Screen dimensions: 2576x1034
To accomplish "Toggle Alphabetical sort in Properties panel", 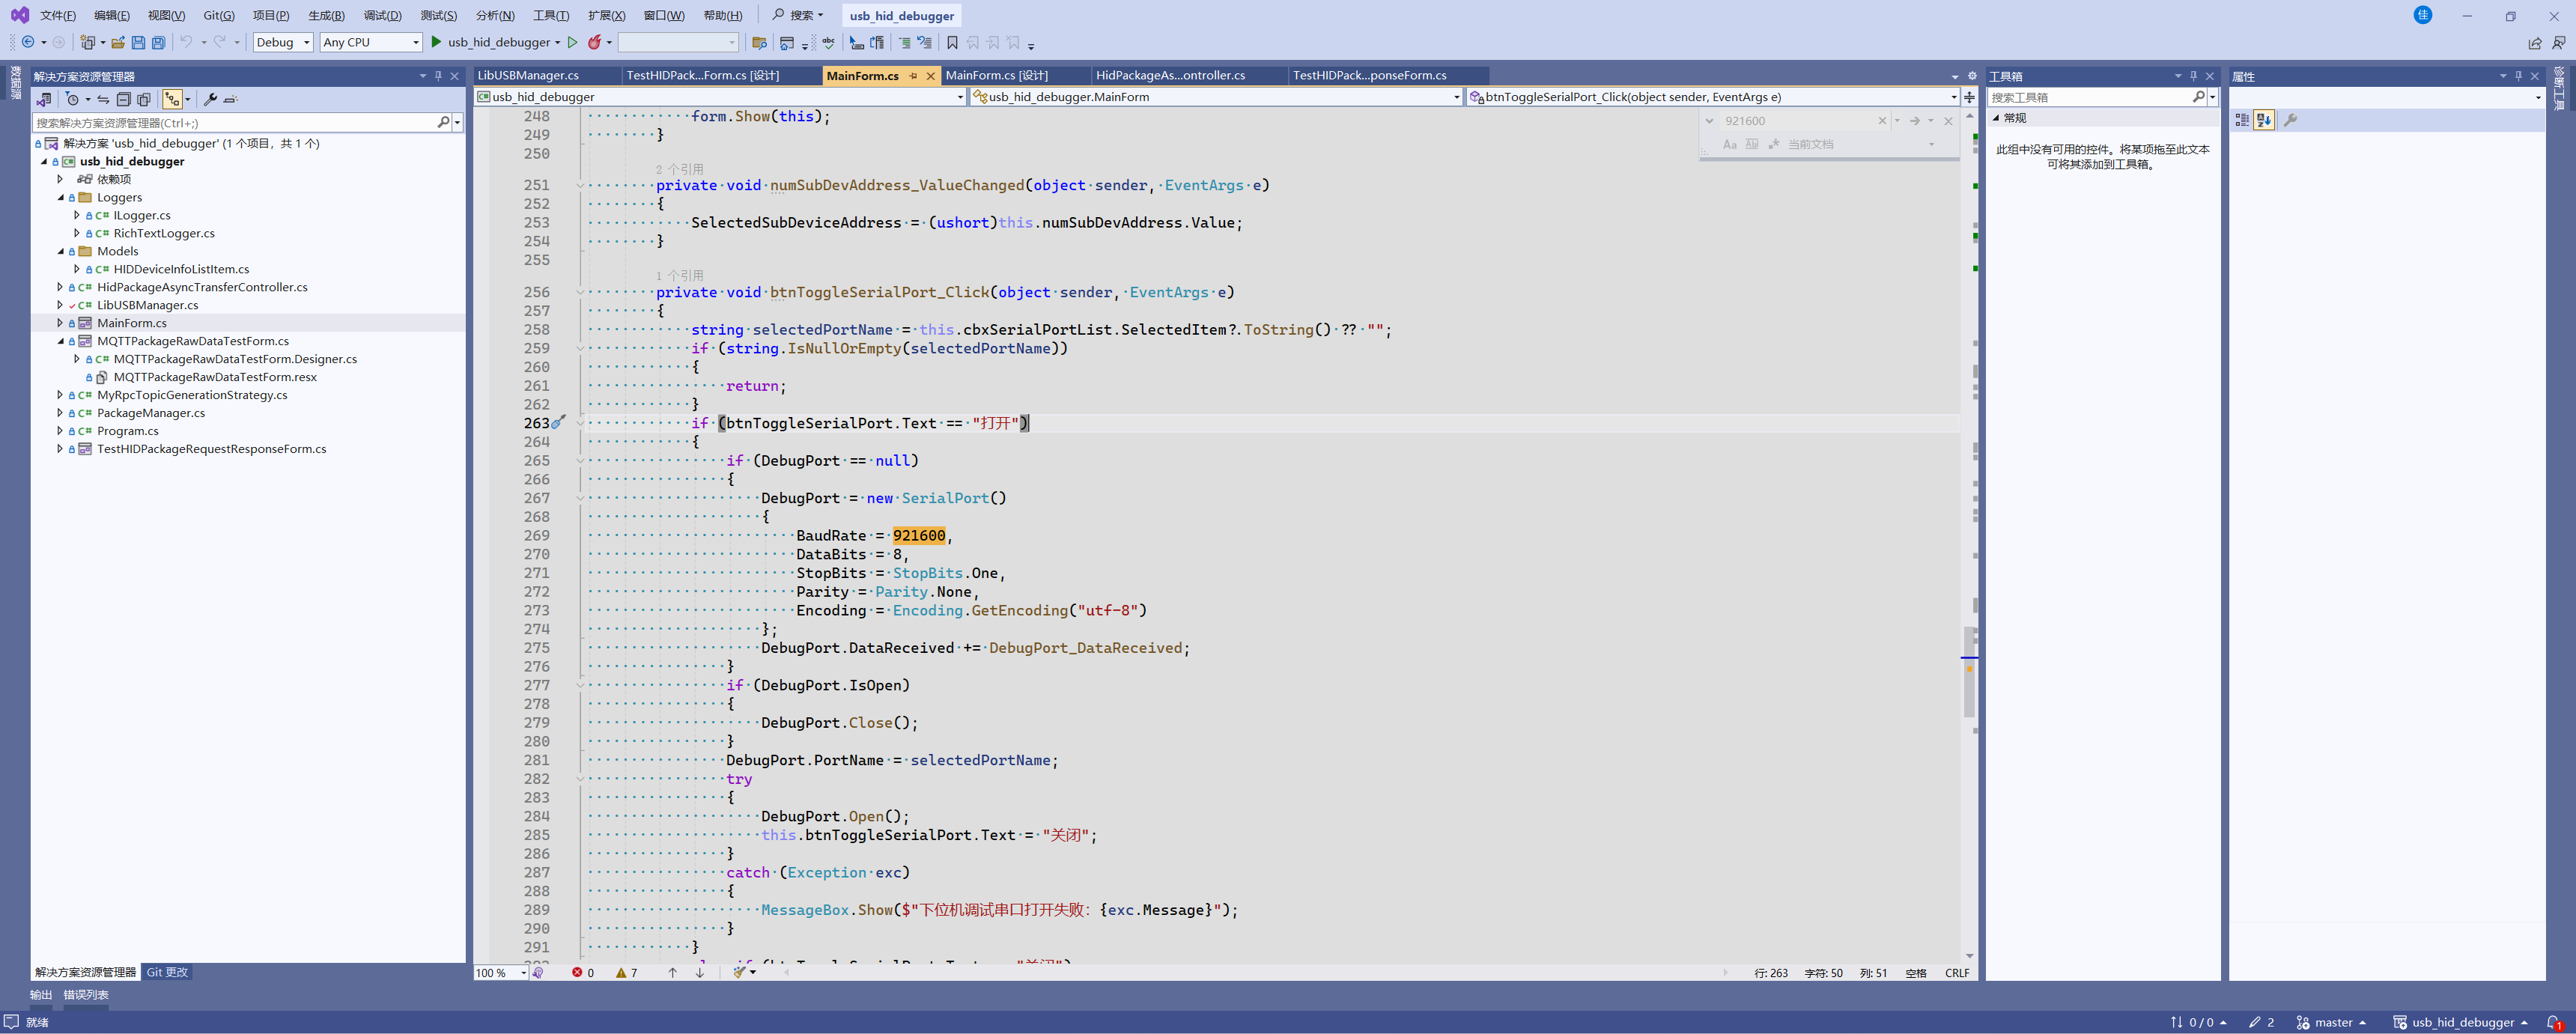I will [2265, 120].
